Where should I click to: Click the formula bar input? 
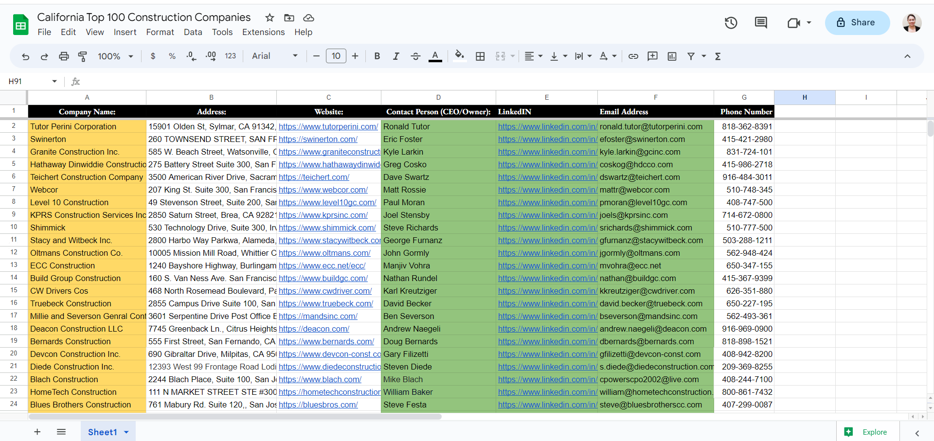[x=506, y=81]
